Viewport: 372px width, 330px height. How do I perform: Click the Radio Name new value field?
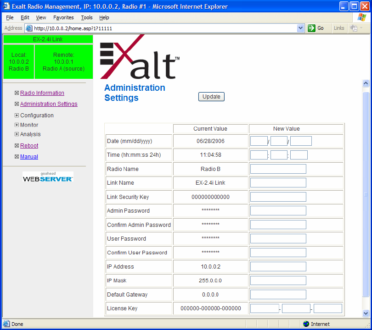pyautogui.click(x=278, y=169)
